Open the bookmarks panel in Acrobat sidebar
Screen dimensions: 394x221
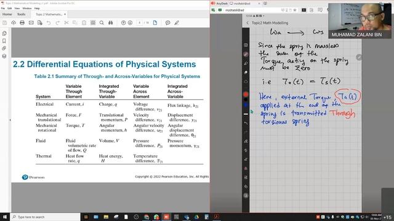pyautogui.click(x=4, y=41)
